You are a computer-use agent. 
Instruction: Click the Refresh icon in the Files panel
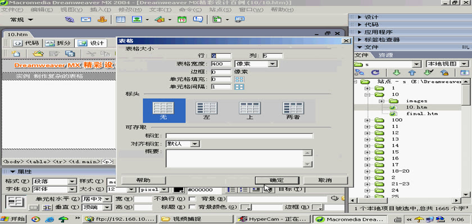[375, 73]
